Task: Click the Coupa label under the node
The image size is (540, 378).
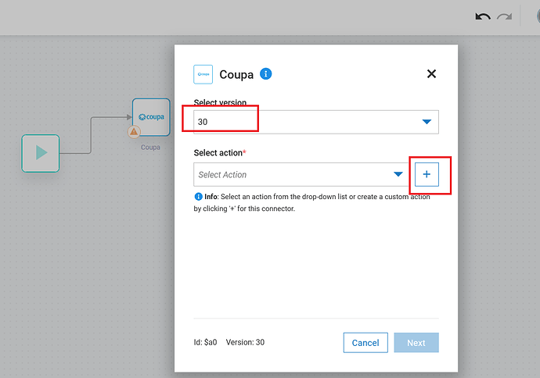Action: coord(150,147)
